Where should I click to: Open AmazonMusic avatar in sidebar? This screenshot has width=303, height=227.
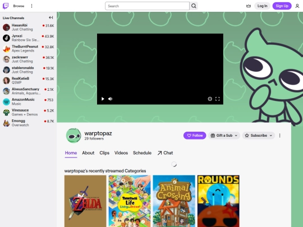(x=6, y=101)
